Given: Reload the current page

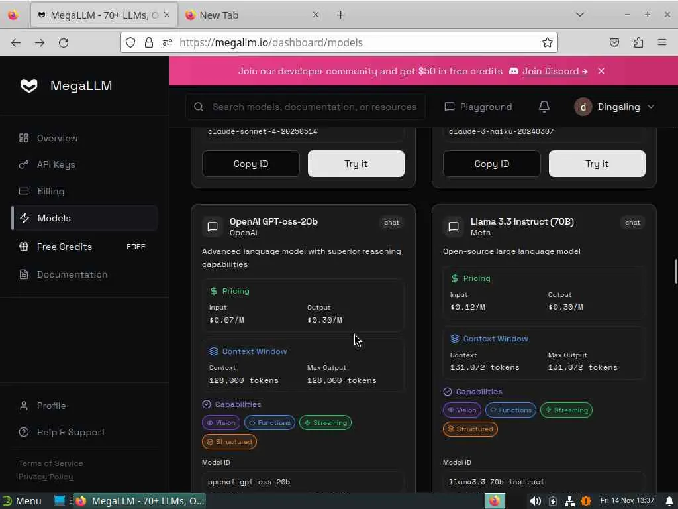Looking at the screenshot, I should pyautogui.click(x=64, y=42).
